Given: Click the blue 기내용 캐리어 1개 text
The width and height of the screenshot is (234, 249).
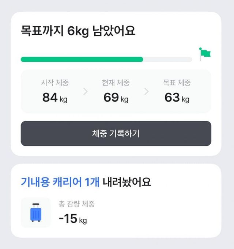Looking at the screenshot, I should [x=60, y=182].
